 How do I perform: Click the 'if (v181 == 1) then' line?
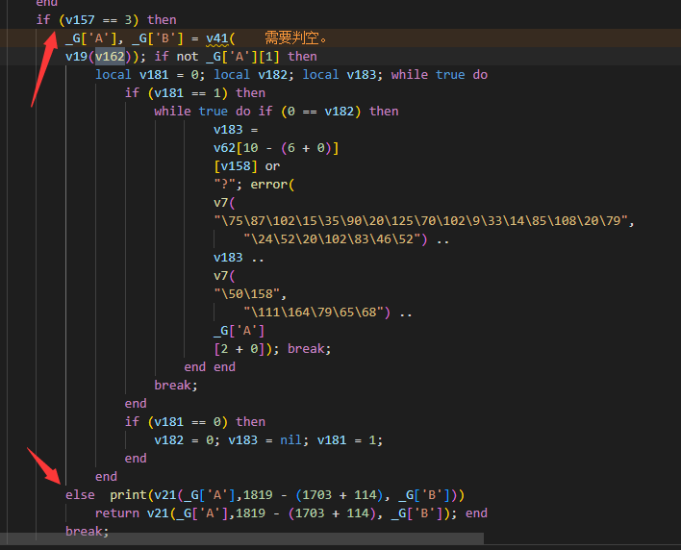tap(194, 93)
